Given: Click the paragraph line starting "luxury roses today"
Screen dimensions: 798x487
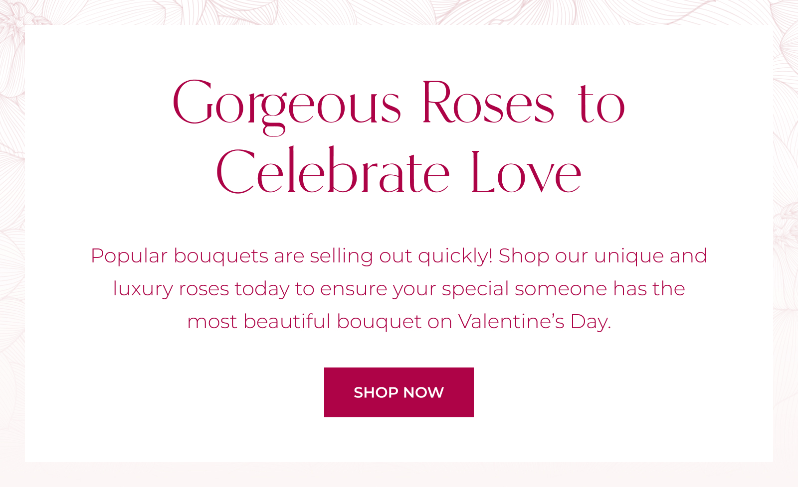Looking at the screenshot, I should 398,289.
